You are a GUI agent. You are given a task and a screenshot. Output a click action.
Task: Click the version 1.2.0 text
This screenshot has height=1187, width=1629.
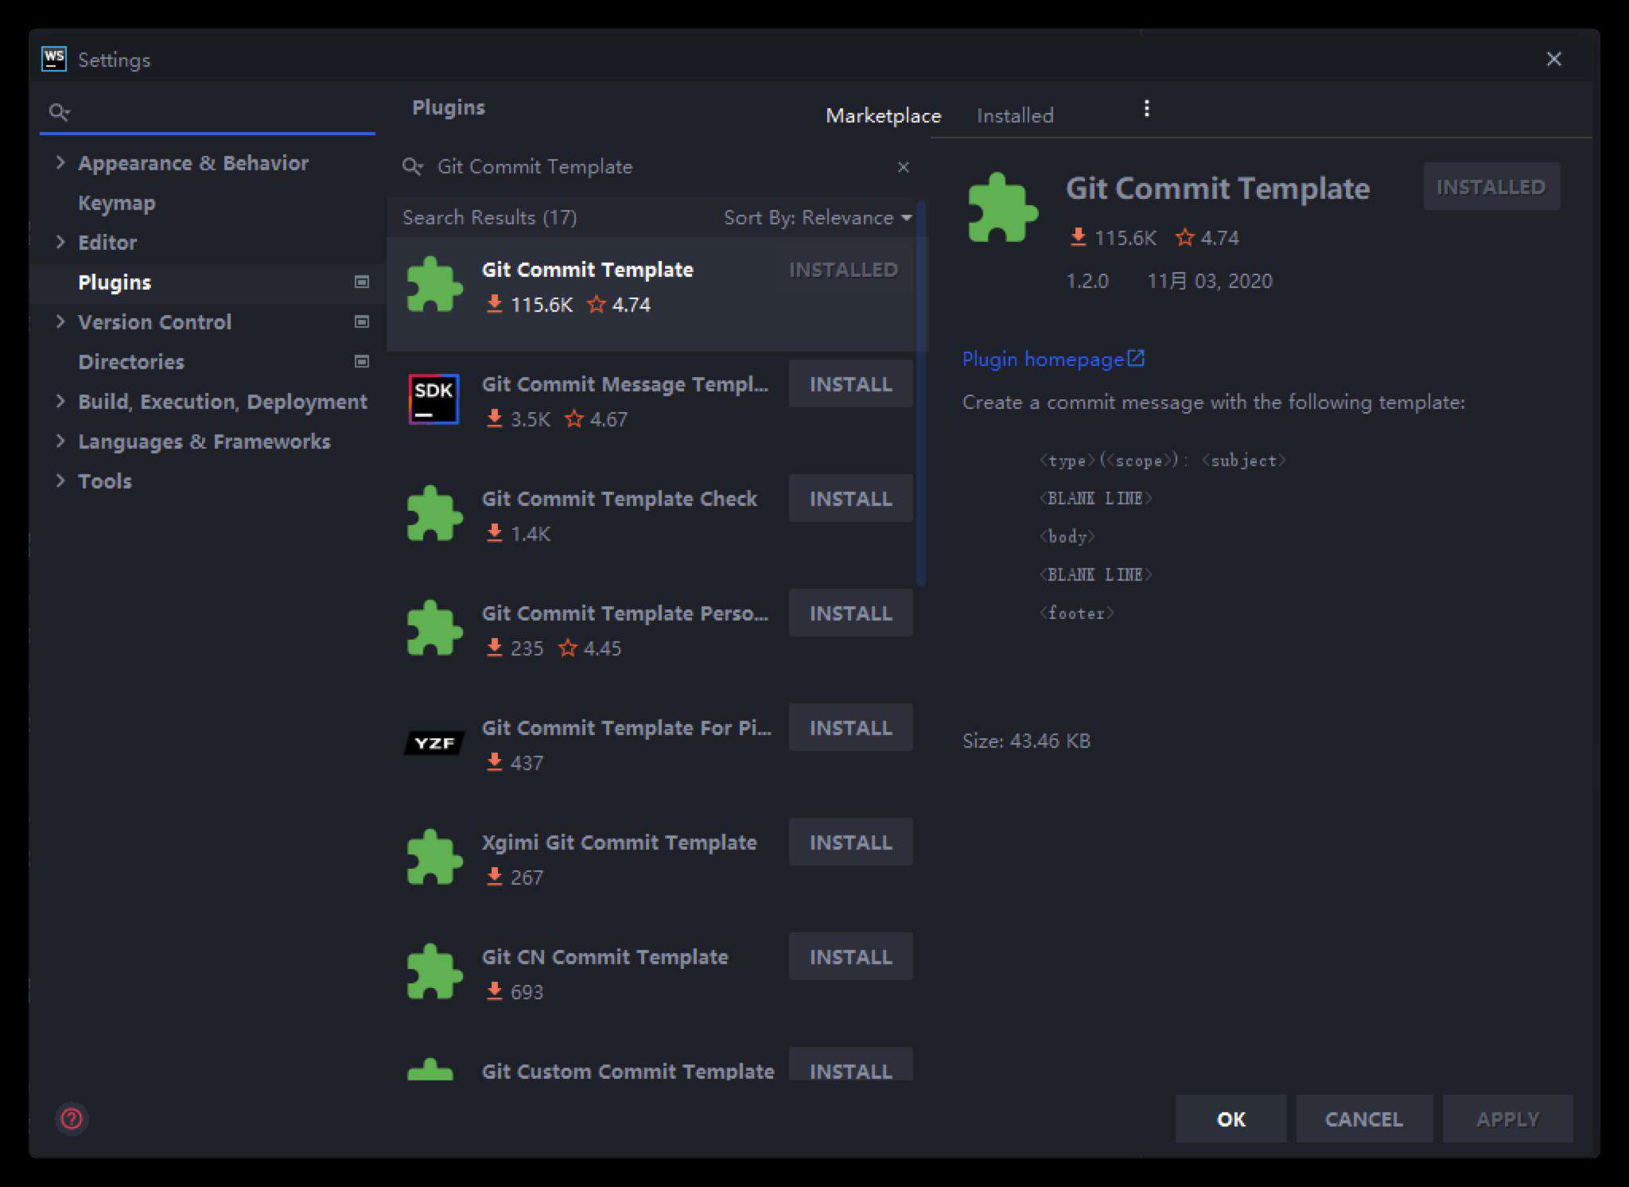coord(1087,281)
